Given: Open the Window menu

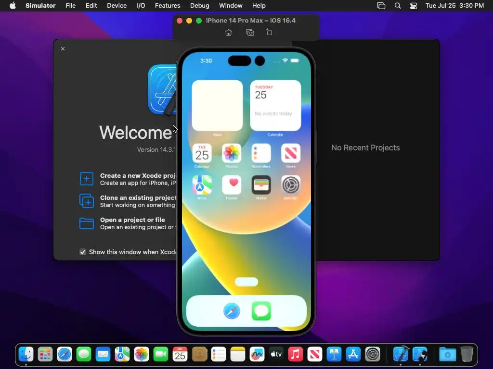Looking at the screenshot, I should coord(231,6).
